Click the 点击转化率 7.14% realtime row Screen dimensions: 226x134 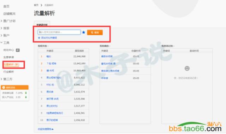pyautogui.click(x=14, y=93)
